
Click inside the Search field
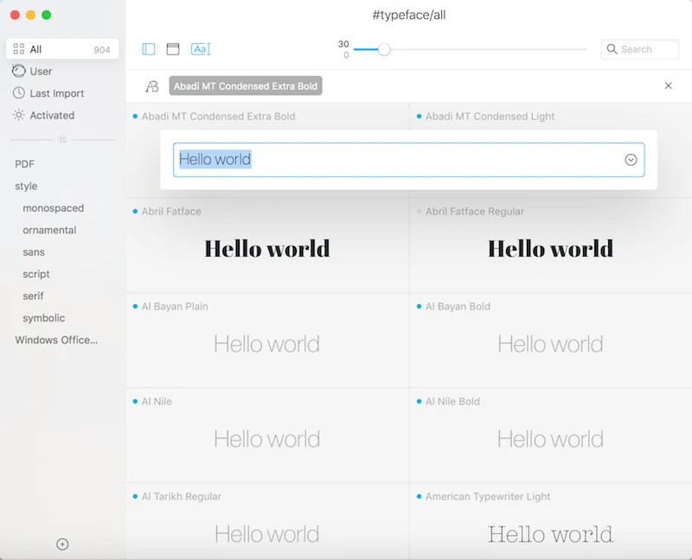pyautogui.click(x=640, y=49)
